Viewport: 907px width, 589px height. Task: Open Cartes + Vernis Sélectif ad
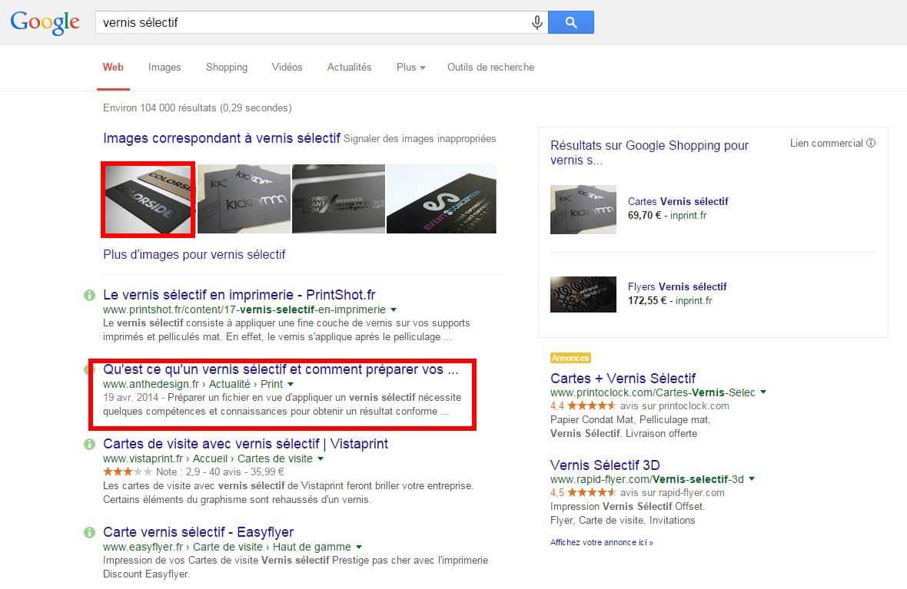(x=623, y=379)
